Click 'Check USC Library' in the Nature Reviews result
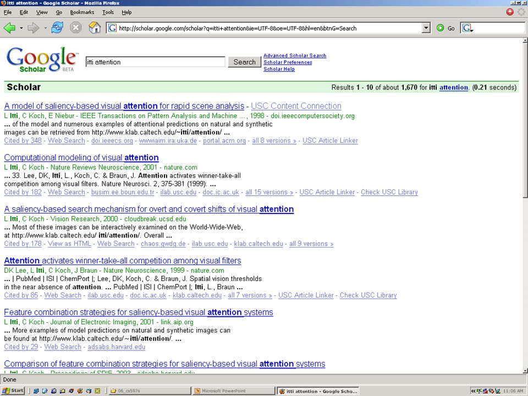This screenshot has height=396, width=528. click(389, 193)
